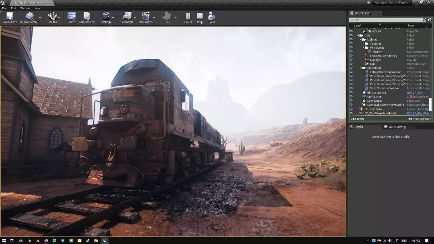Hide the CullVolume actor

351,96
